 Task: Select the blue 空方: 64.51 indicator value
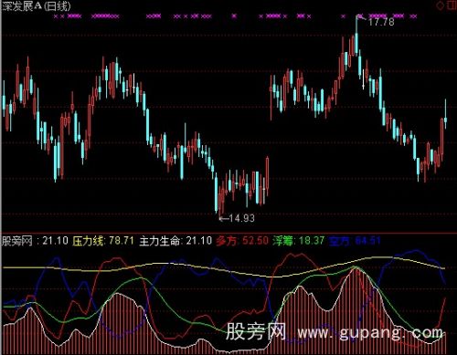pos(355,241)
